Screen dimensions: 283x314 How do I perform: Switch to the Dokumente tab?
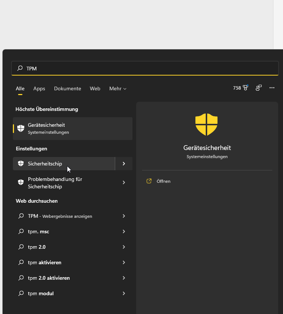pyautogui.click(x=67, y=88)
